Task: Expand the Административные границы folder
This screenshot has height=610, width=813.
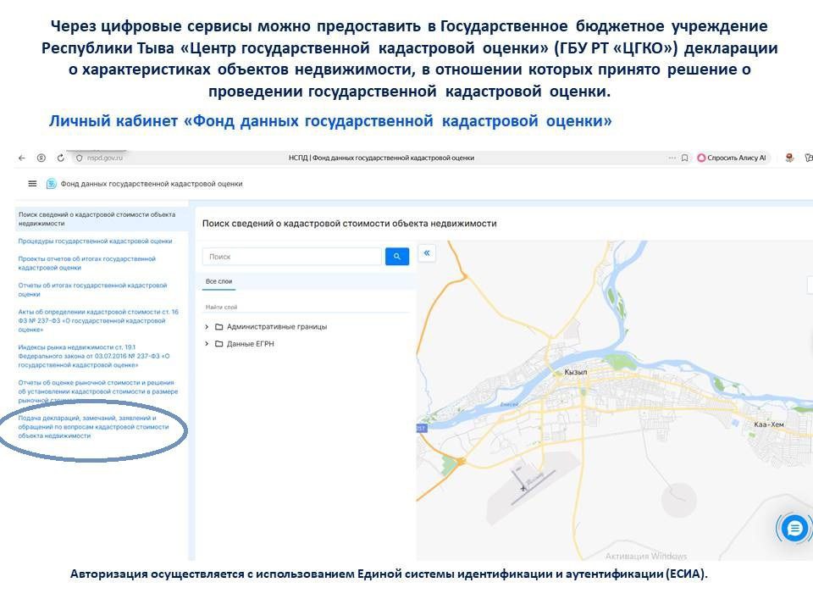Action: tap(207, 326)
